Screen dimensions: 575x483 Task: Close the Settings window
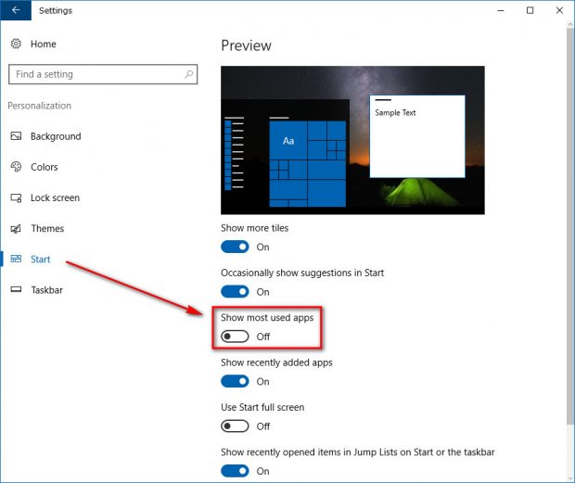[559, 10]
